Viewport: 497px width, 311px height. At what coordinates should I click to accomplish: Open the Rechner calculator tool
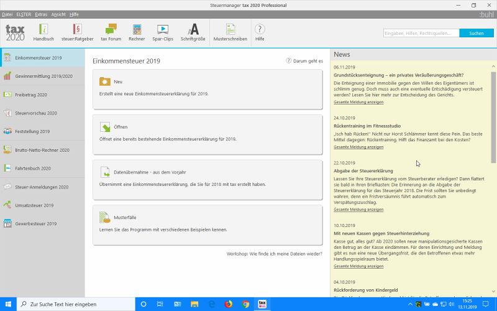click(x=137, y=32)
